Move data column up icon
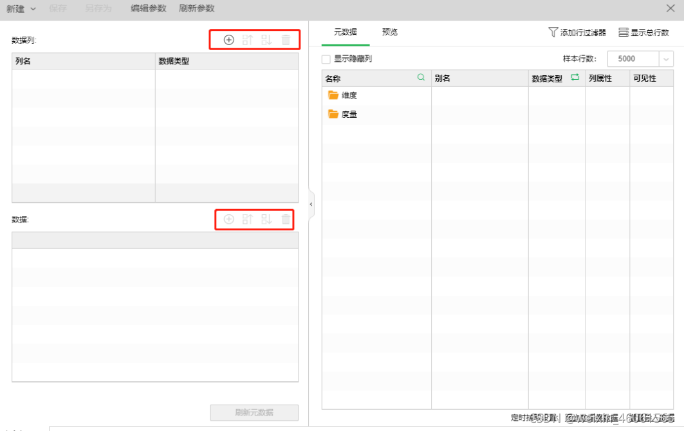 (248, 40)
